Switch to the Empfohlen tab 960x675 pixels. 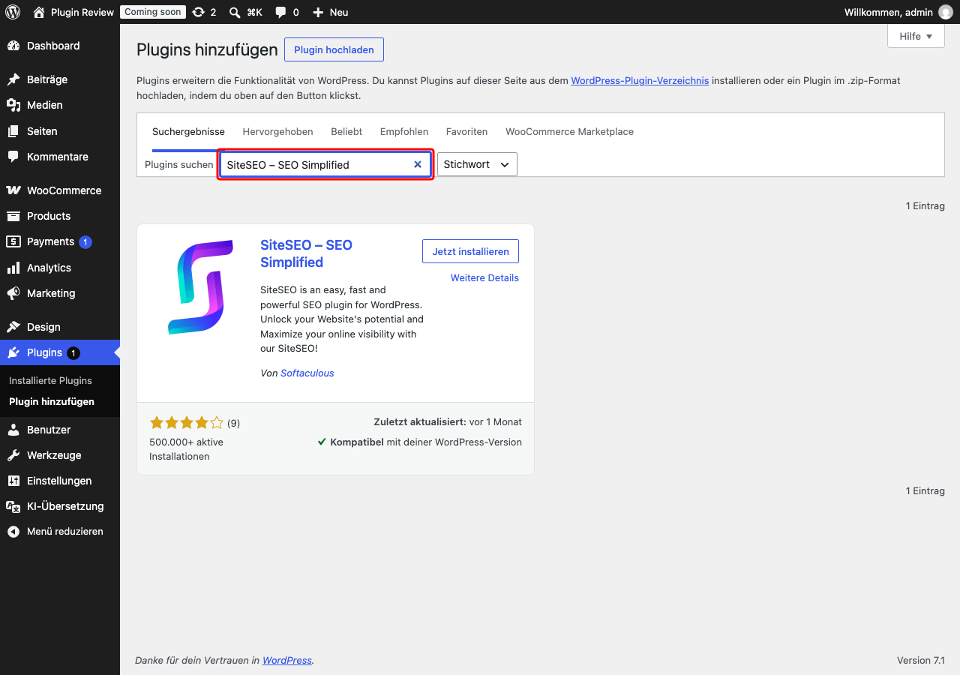coord(404,131)
